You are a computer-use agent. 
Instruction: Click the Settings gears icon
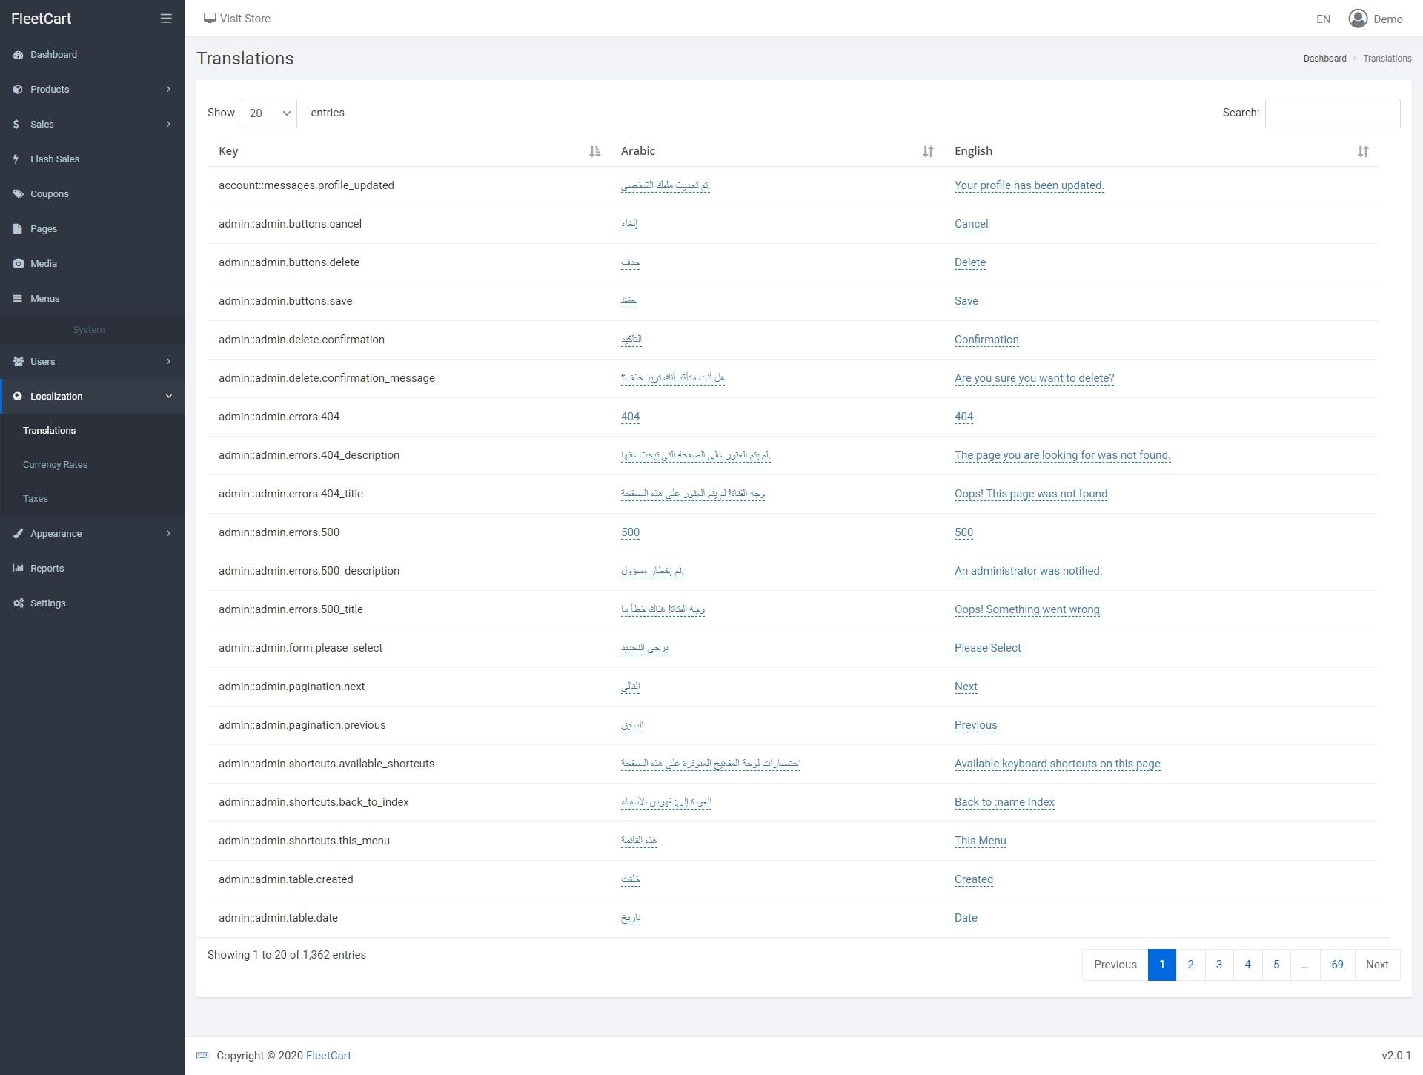tap(18, 603)
